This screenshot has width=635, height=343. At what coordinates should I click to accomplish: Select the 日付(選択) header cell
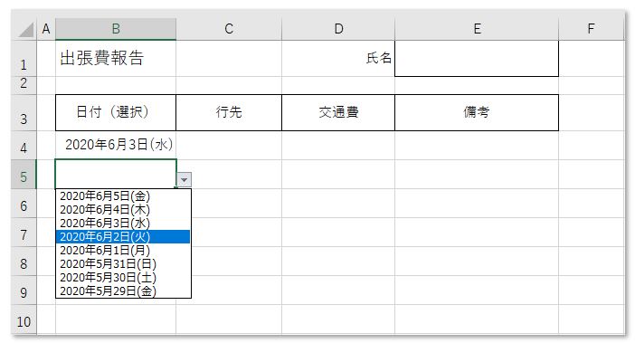tap(116, 112)
